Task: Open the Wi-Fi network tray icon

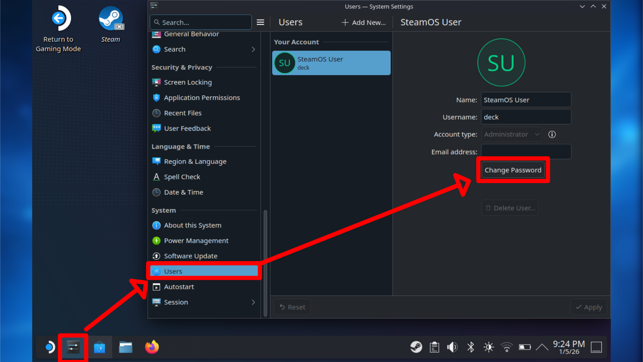Action: point(506,347)
